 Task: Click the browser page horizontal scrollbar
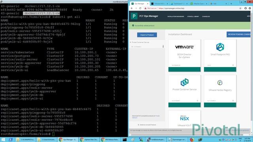(x=190, y=135)
